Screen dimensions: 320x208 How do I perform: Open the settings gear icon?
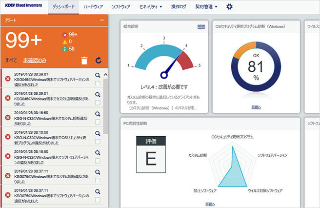[x=229, y=7]
